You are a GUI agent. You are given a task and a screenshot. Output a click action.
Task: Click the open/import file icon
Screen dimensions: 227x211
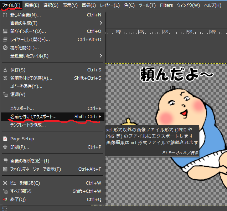point(5,31)
